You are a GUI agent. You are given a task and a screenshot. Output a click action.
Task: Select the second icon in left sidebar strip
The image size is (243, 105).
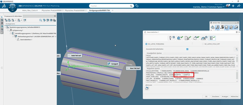click(x=2, y=20)
